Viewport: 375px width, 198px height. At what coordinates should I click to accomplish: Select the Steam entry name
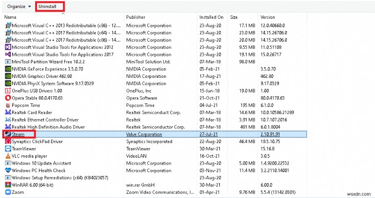[x=18, y=134]
